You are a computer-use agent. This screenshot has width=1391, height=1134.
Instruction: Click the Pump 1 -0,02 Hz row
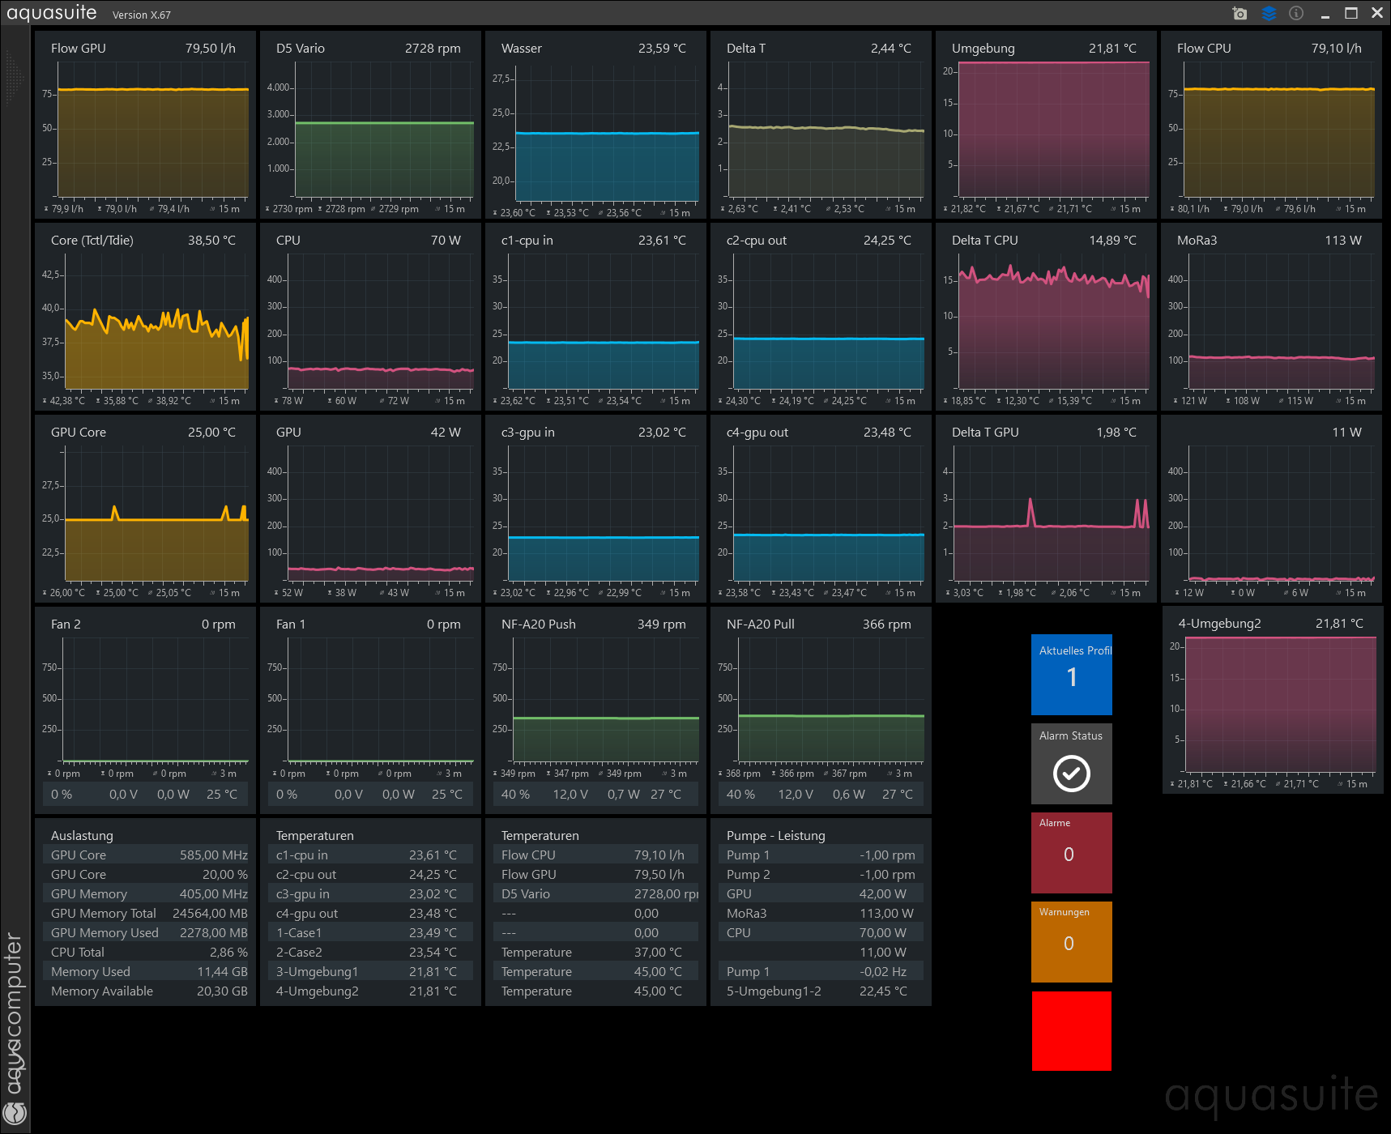click(821, 971)
